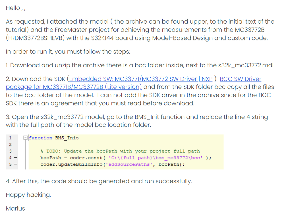Click coder.const in the code snippet
284x216 pixels.
click(86, 158)
